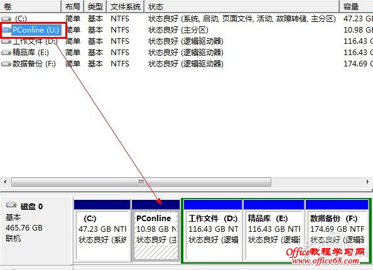Screen dimensions: 373x270
Task: Click 基本 cell in the 数据备份 (F:) row
Action: [95, 64]
